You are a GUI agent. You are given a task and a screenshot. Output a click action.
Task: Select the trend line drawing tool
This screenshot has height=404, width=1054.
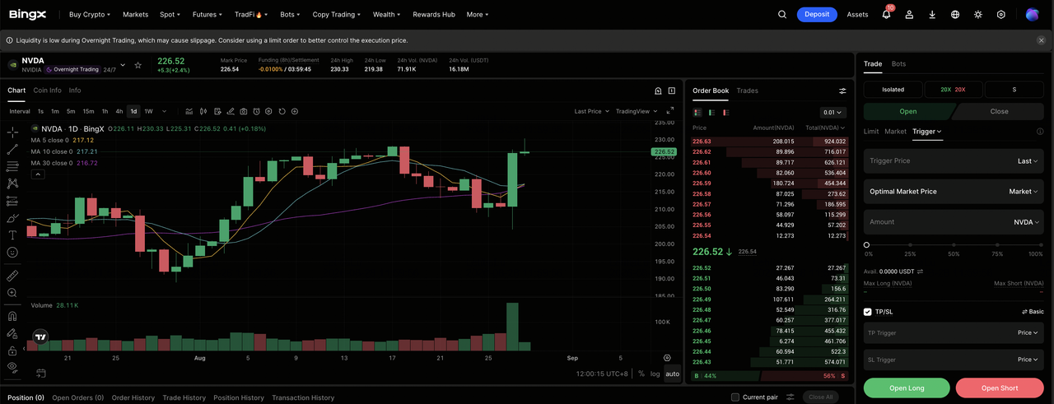[x=12, y=149]
